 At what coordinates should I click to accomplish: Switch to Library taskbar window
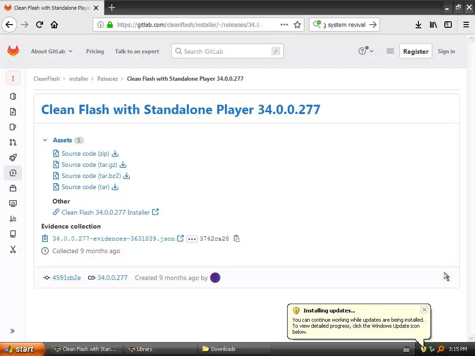click(160, 349)
